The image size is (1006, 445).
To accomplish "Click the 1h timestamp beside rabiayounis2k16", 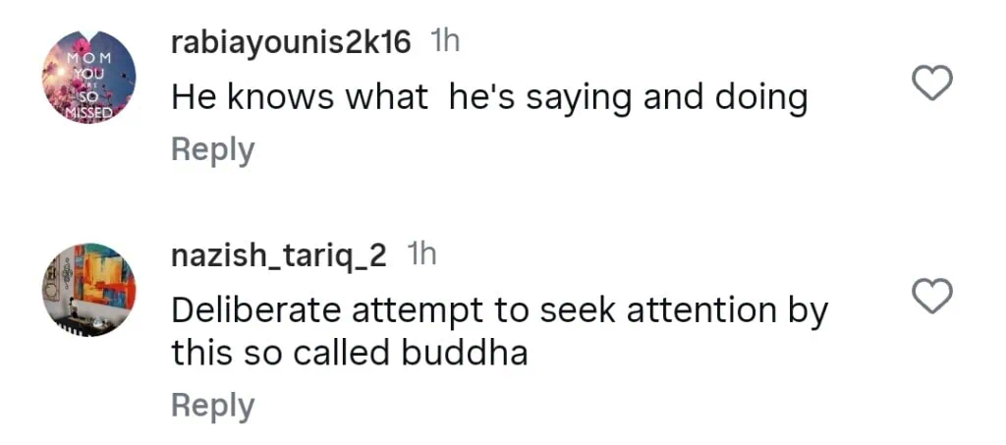I will click(x=445, y=41).
